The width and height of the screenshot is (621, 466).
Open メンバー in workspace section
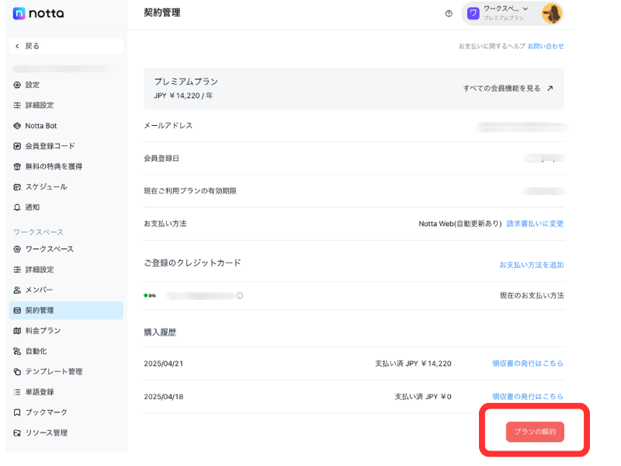pos(39,290)
